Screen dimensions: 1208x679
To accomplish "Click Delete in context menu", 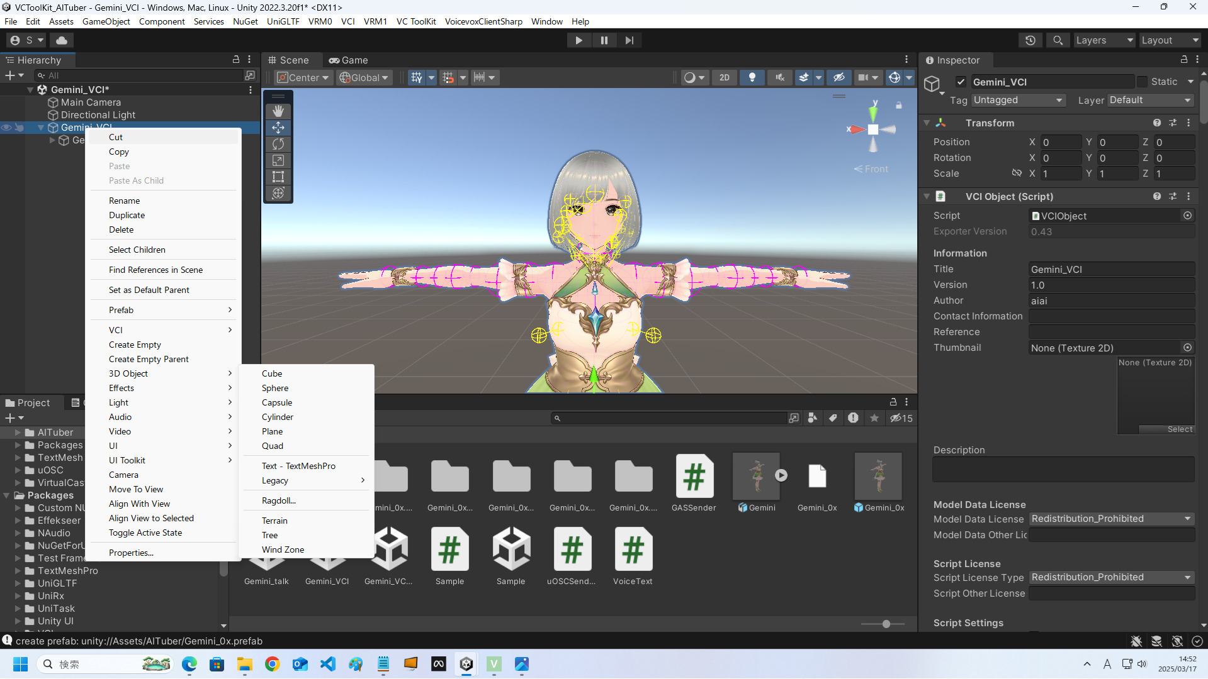I will click(121, 229).
